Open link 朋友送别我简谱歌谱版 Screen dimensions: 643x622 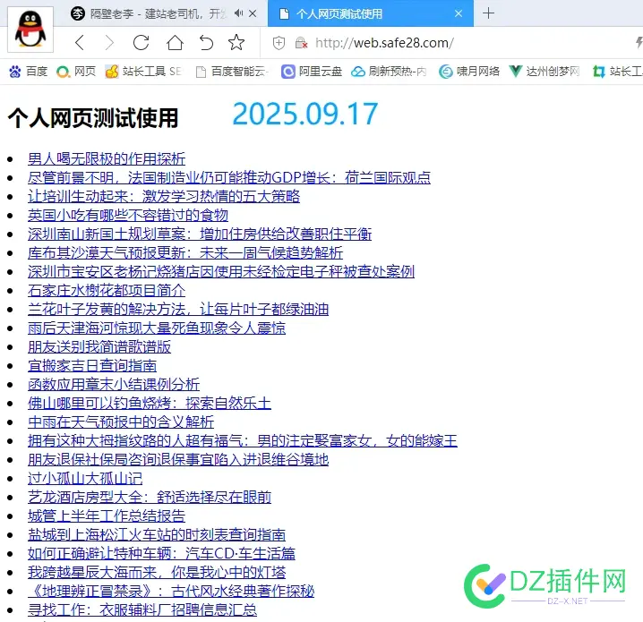click(x=99, y=347)
